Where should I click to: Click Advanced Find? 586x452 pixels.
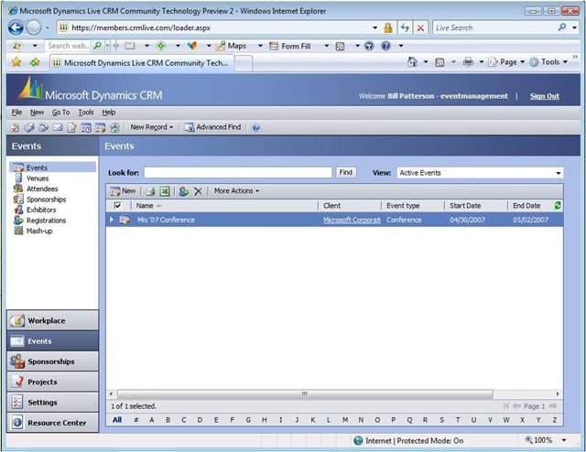(213, 127)
